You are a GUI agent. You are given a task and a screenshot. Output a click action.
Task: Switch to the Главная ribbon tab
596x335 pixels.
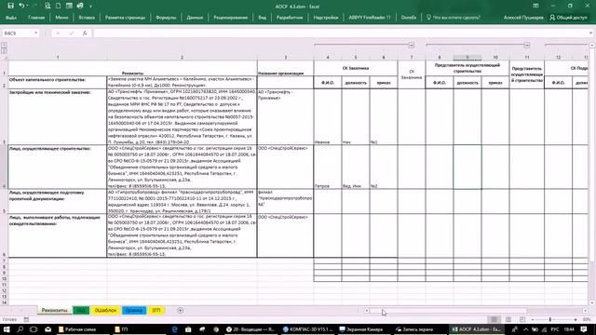[36, 18]
